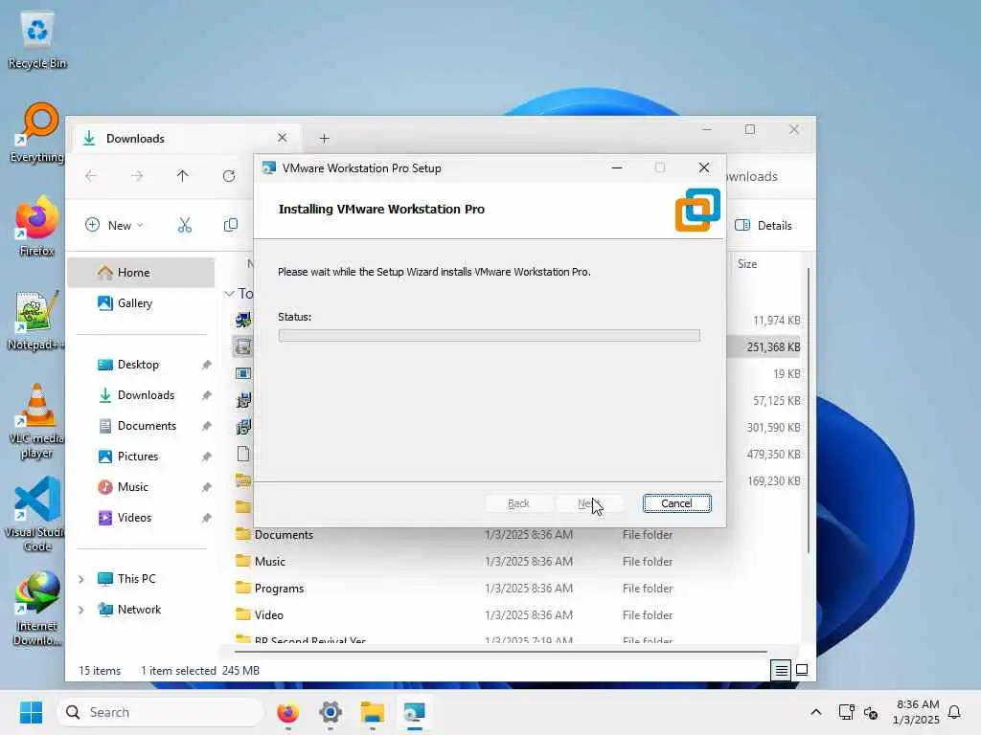The height and width of the screenshot is (735, 981).
Task: Launch the Everything search desktop icon
Action: [x=37, y=132]
